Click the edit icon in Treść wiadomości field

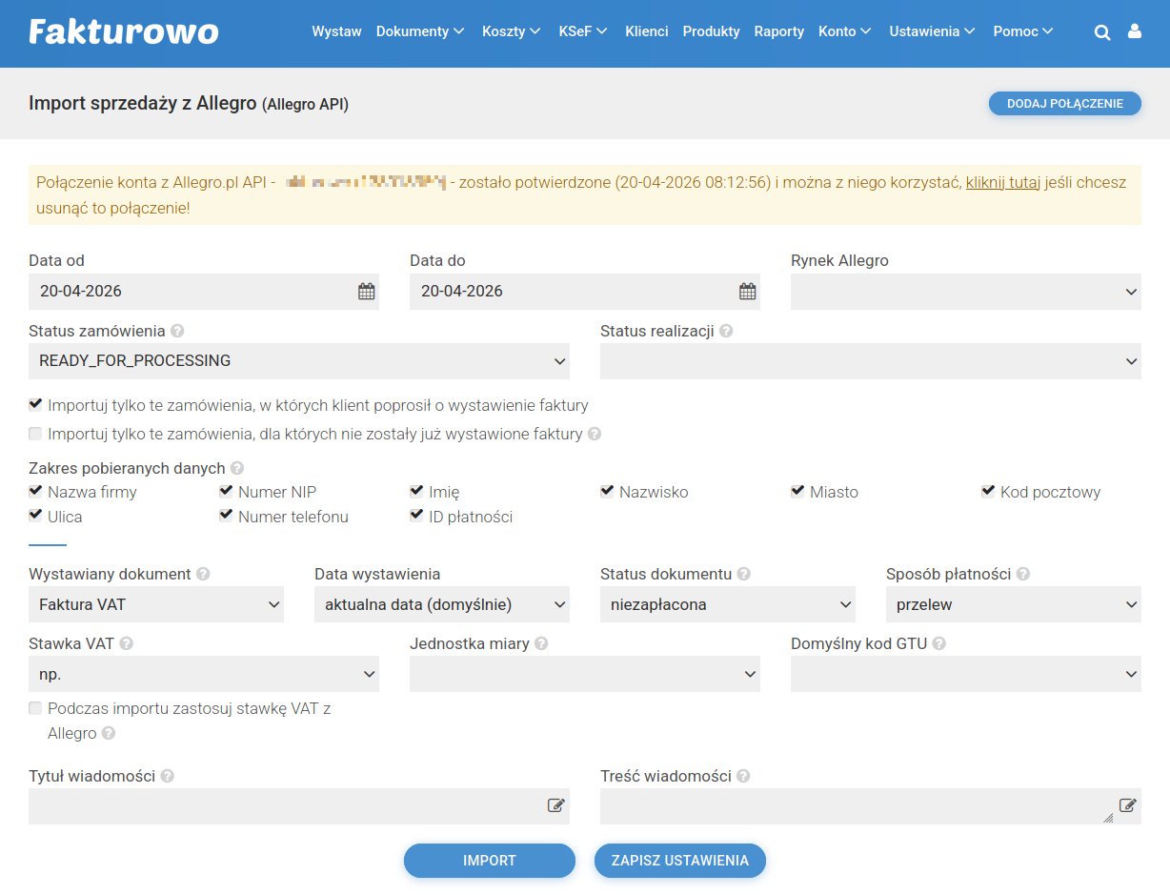pyautogui.click(x=1128, y=805)
